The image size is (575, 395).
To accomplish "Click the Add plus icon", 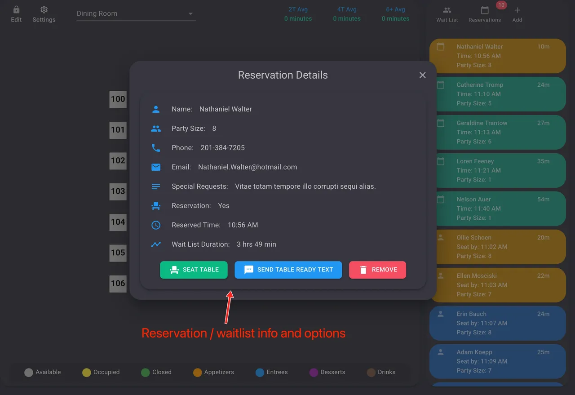I will [517, 10].
